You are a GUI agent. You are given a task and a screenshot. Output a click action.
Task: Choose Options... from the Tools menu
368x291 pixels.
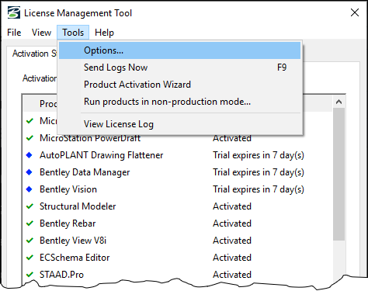click(x=179, y=50)
